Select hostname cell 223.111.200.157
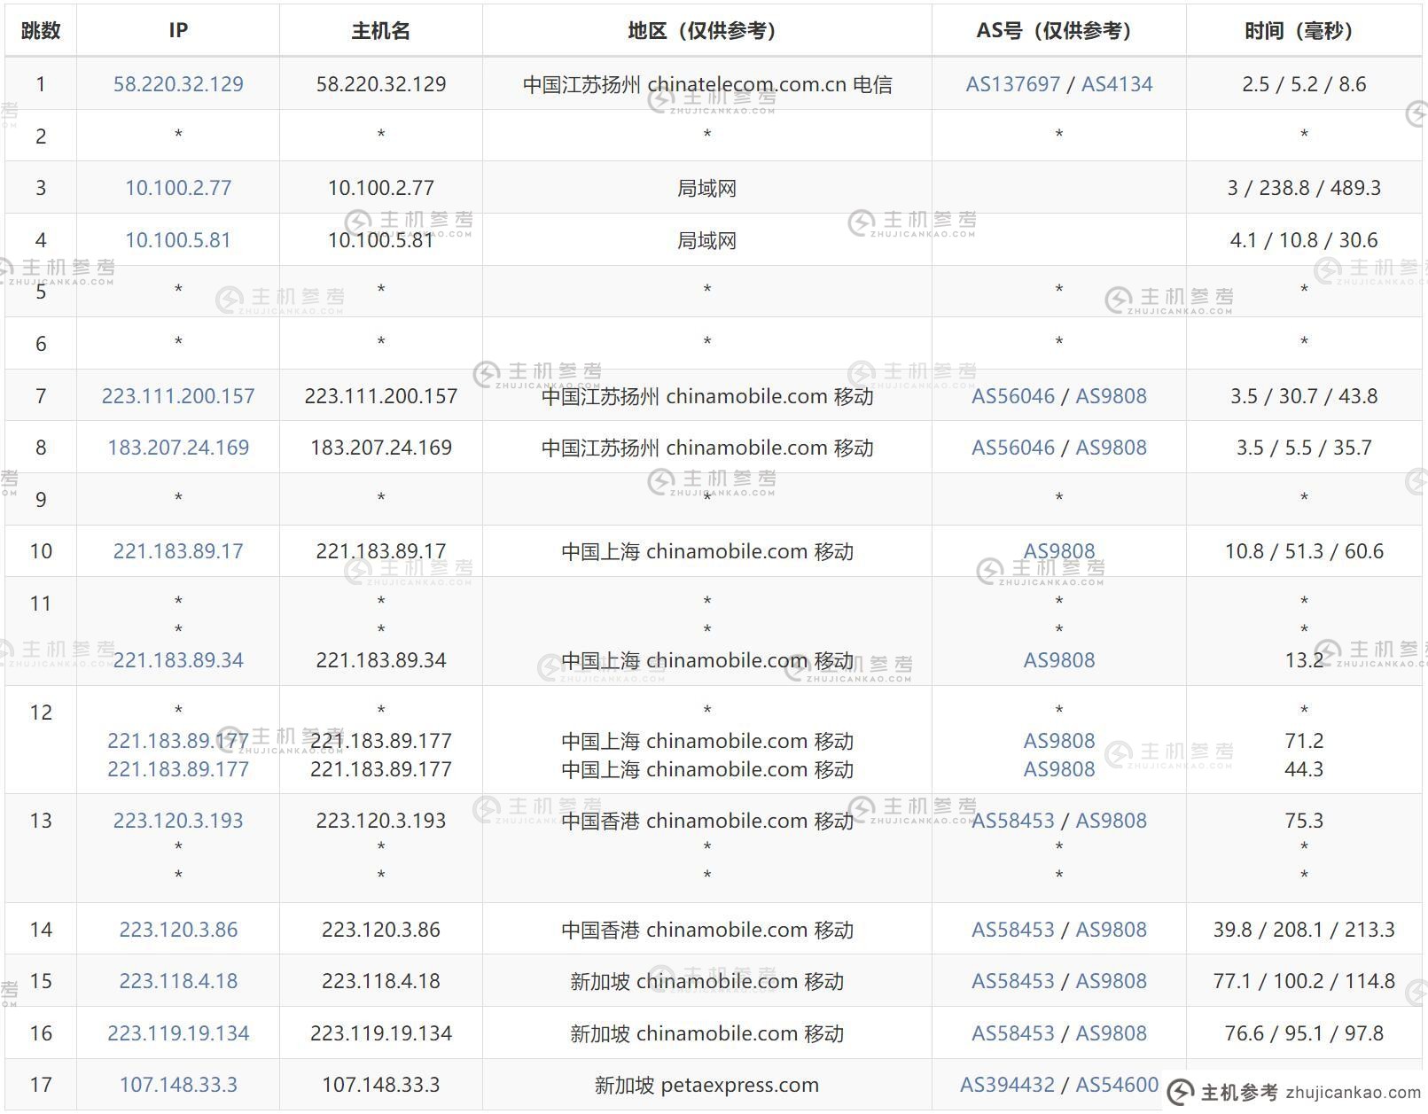This screenshot has height=1114, width=1428. click(x=381, y=396)
